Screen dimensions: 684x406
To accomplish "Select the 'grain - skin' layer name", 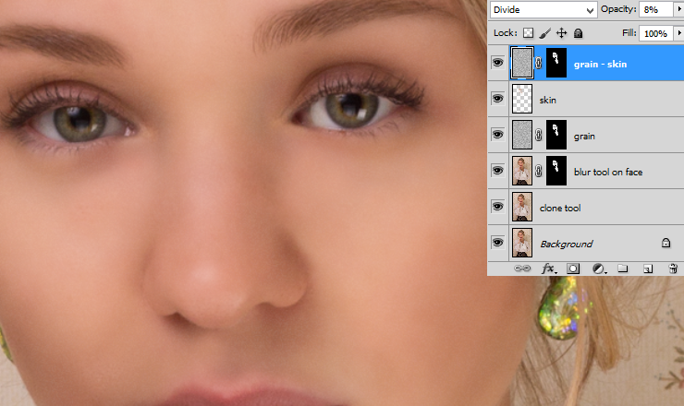I will click(x=600, y=65).
